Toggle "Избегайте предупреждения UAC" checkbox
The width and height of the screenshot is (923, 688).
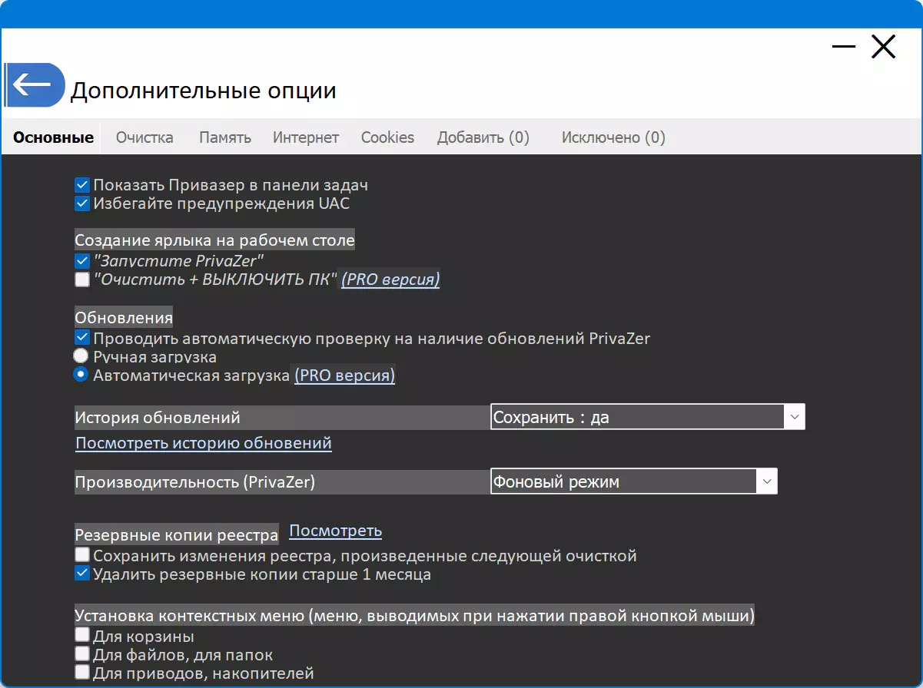(82, 203)
